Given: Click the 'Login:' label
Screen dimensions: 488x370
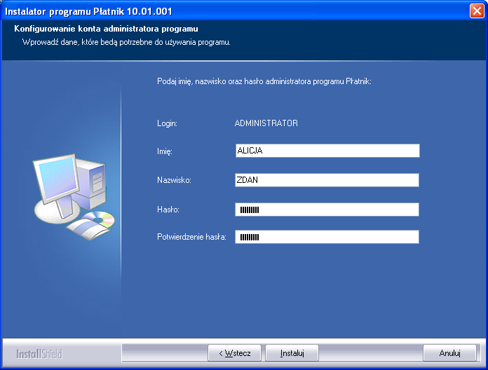Looking at the screenshot, I should coord(167,123).
